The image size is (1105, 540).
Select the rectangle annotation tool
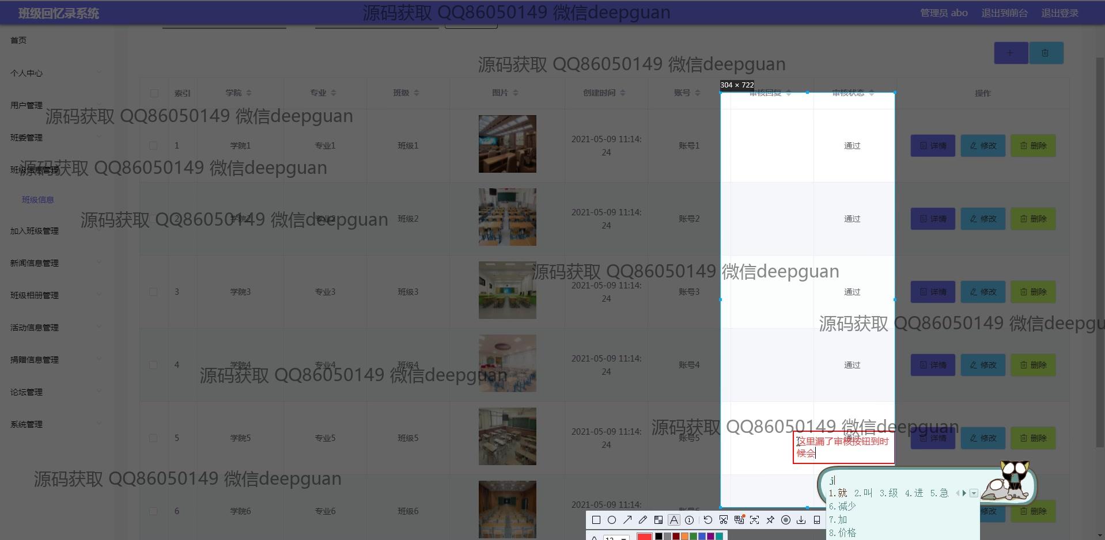(596, 520)
